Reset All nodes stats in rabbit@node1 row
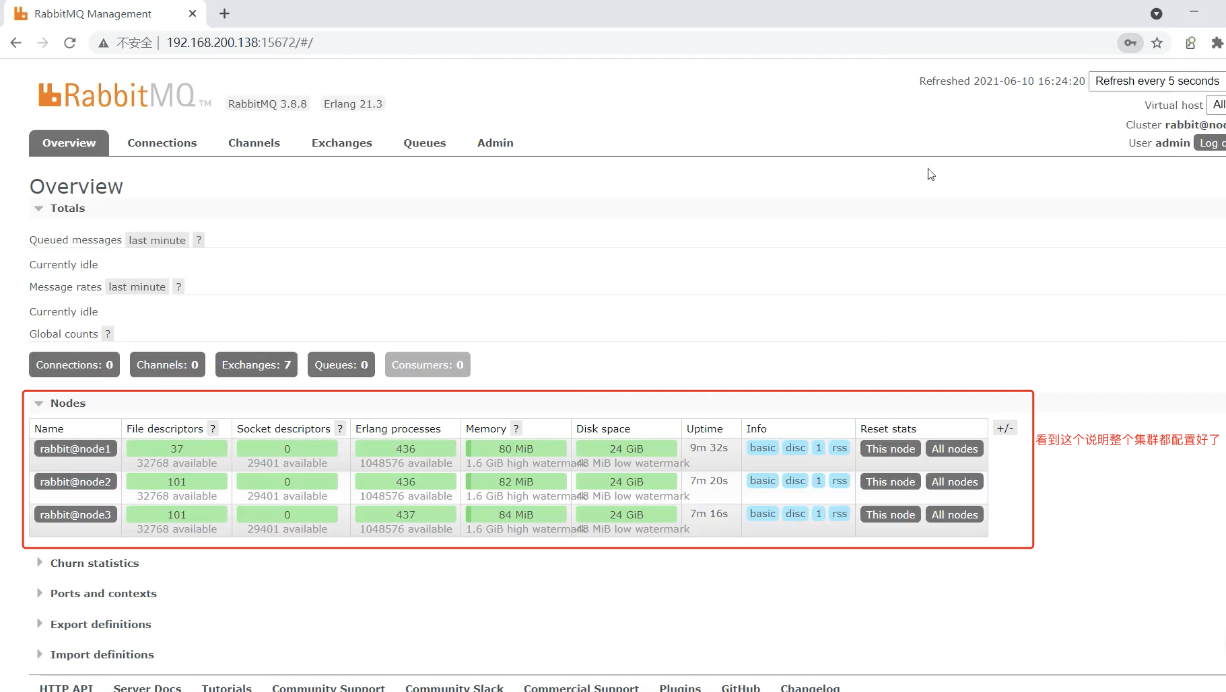Viewport: 1226px width, 692px height. pos(955,449)
